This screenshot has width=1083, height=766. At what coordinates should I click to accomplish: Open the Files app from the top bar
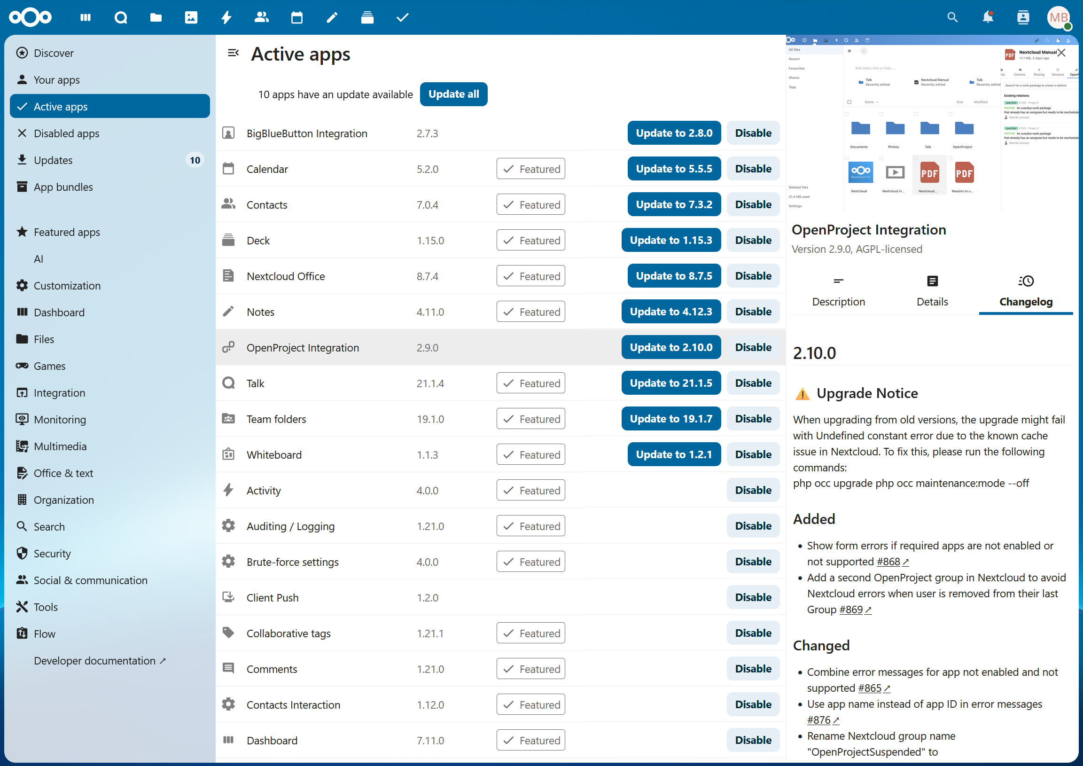click(156, 17)
